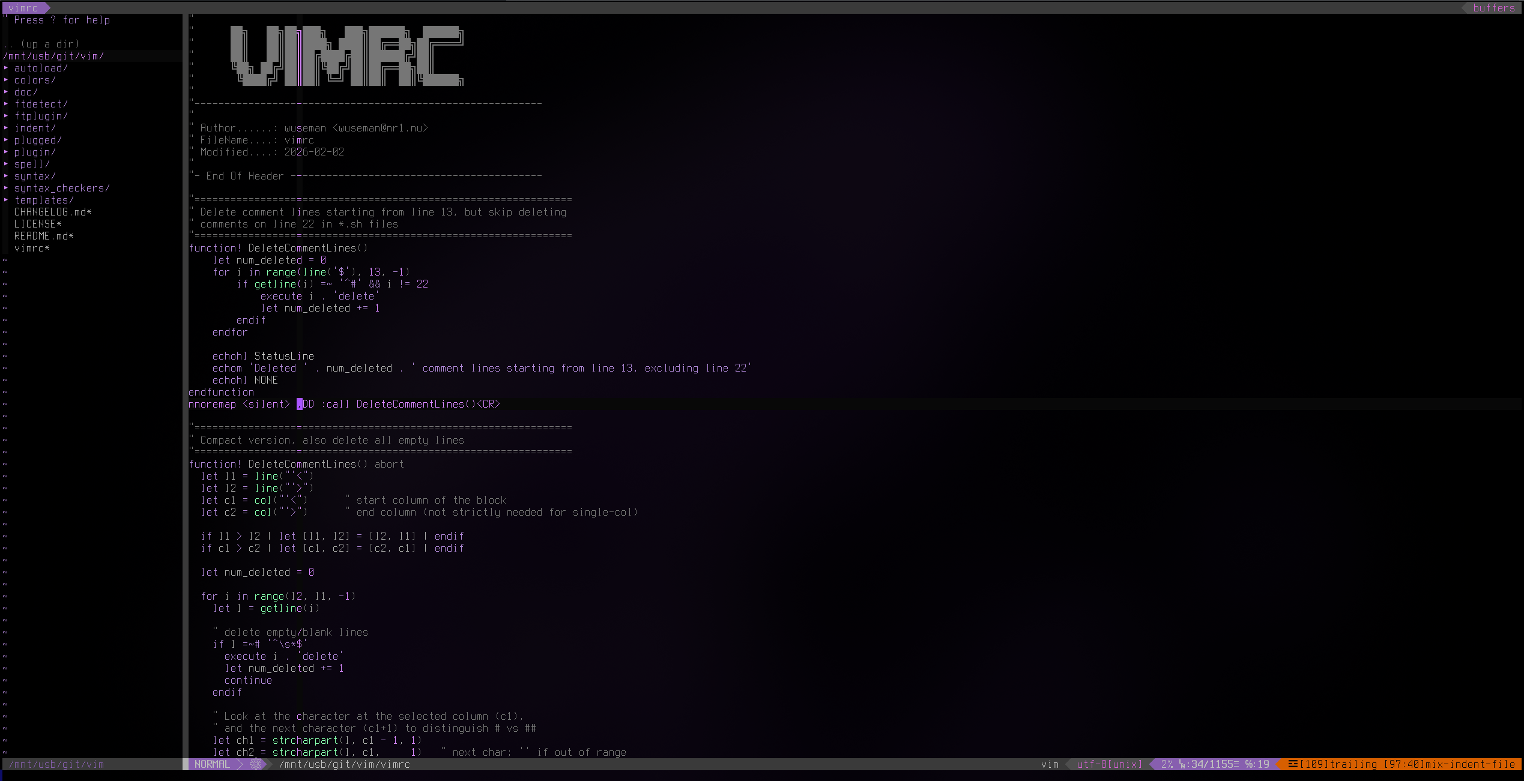Open the vimrc* file from the sidebar
Screen dimensions: 1524x781
click(x=31, y=248)
